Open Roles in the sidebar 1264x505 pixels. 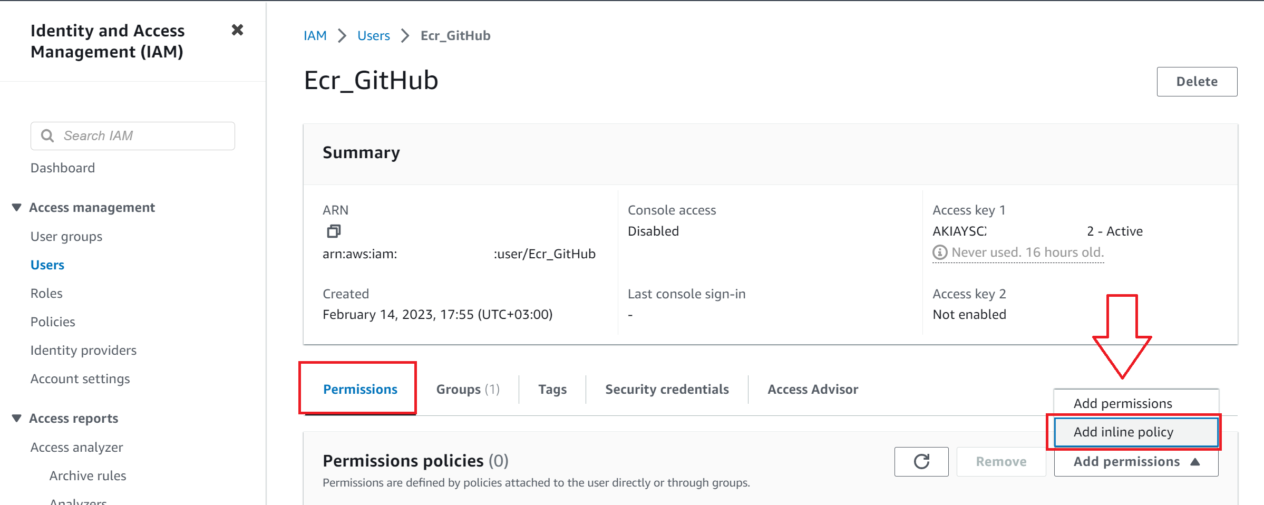(x=46, y=294)
